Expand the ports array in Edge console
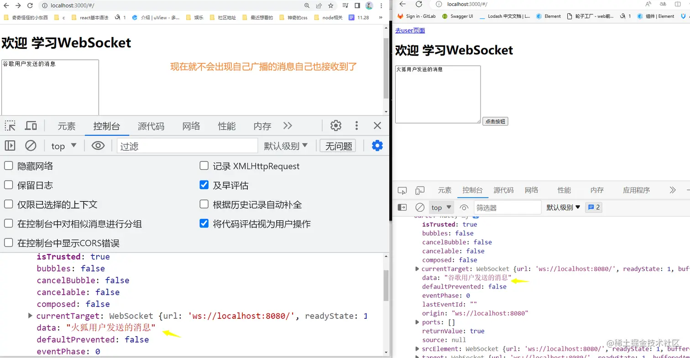 click(417, 322)
